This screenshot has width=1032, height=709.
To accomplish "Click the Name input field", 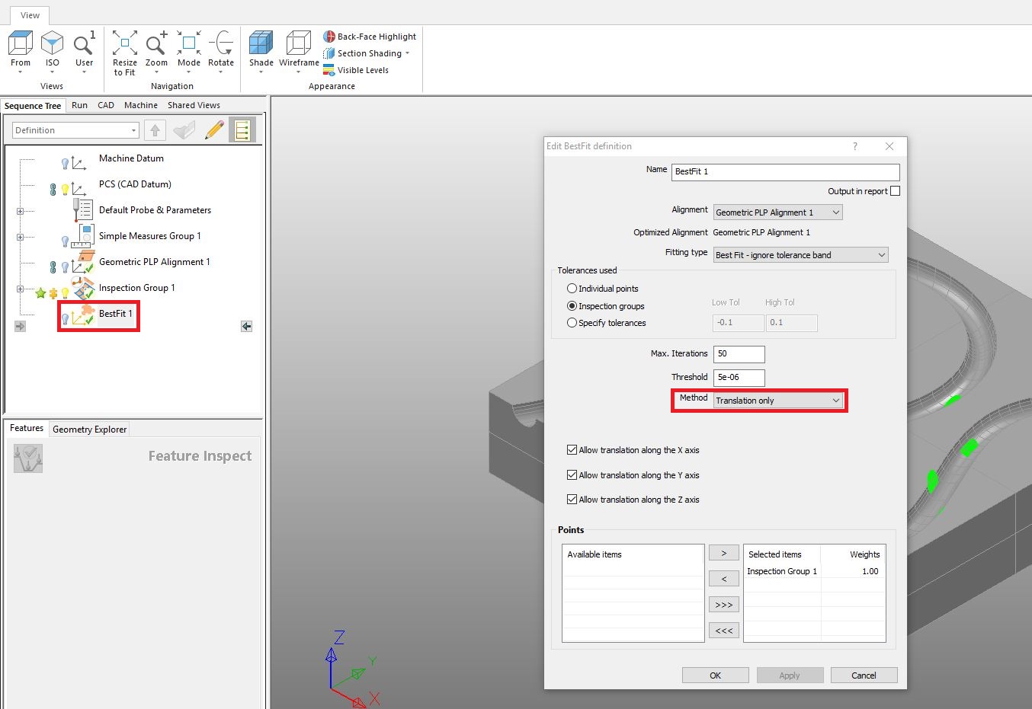I will pos(786,172).
